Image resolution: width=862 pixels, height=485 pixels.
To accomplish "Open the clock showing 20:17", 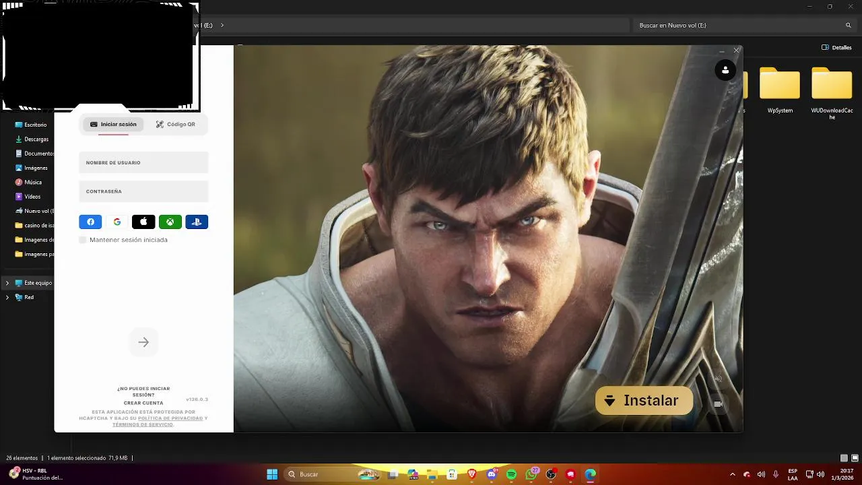I will (842, 474).
